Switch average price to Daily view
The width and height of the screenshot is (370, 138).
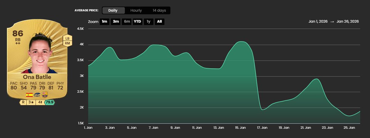[x=113, y=10]
